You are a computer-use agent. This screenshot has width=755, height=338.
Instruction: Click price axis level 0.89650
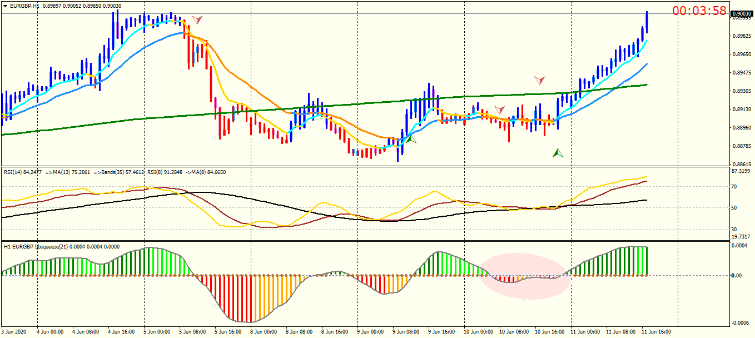coord(742,54)
